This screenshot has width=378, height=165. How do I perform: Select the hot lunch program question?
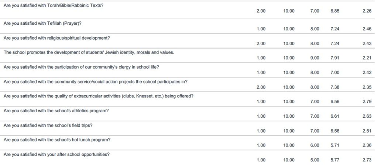click(57, 140)
